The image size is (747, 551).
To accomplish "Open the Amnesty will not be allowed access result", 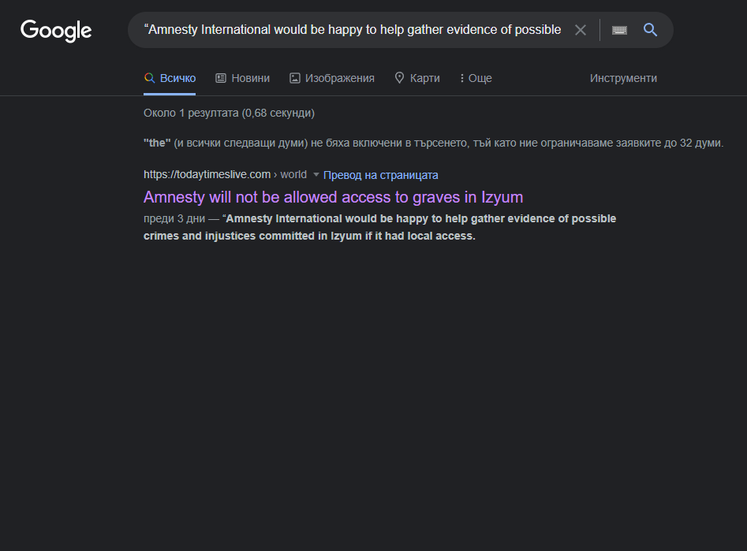I will coord(333,197).
